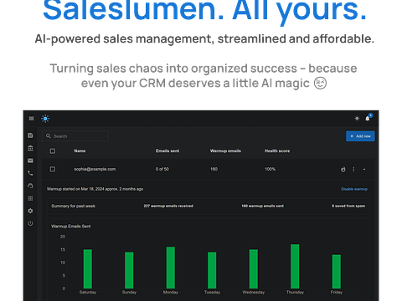This screenshot has height=301, width=402.
Task: Click the search magnifier icon
Action: [49, 136]
